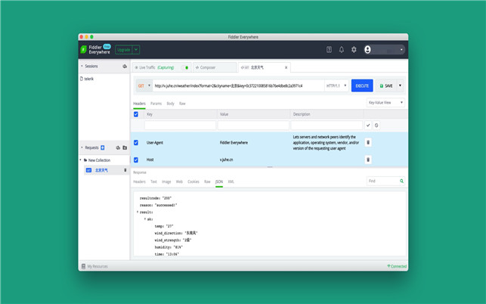The image size is (486, 304).
Task: Open the notifications bell
Action: tap(341, 50)
